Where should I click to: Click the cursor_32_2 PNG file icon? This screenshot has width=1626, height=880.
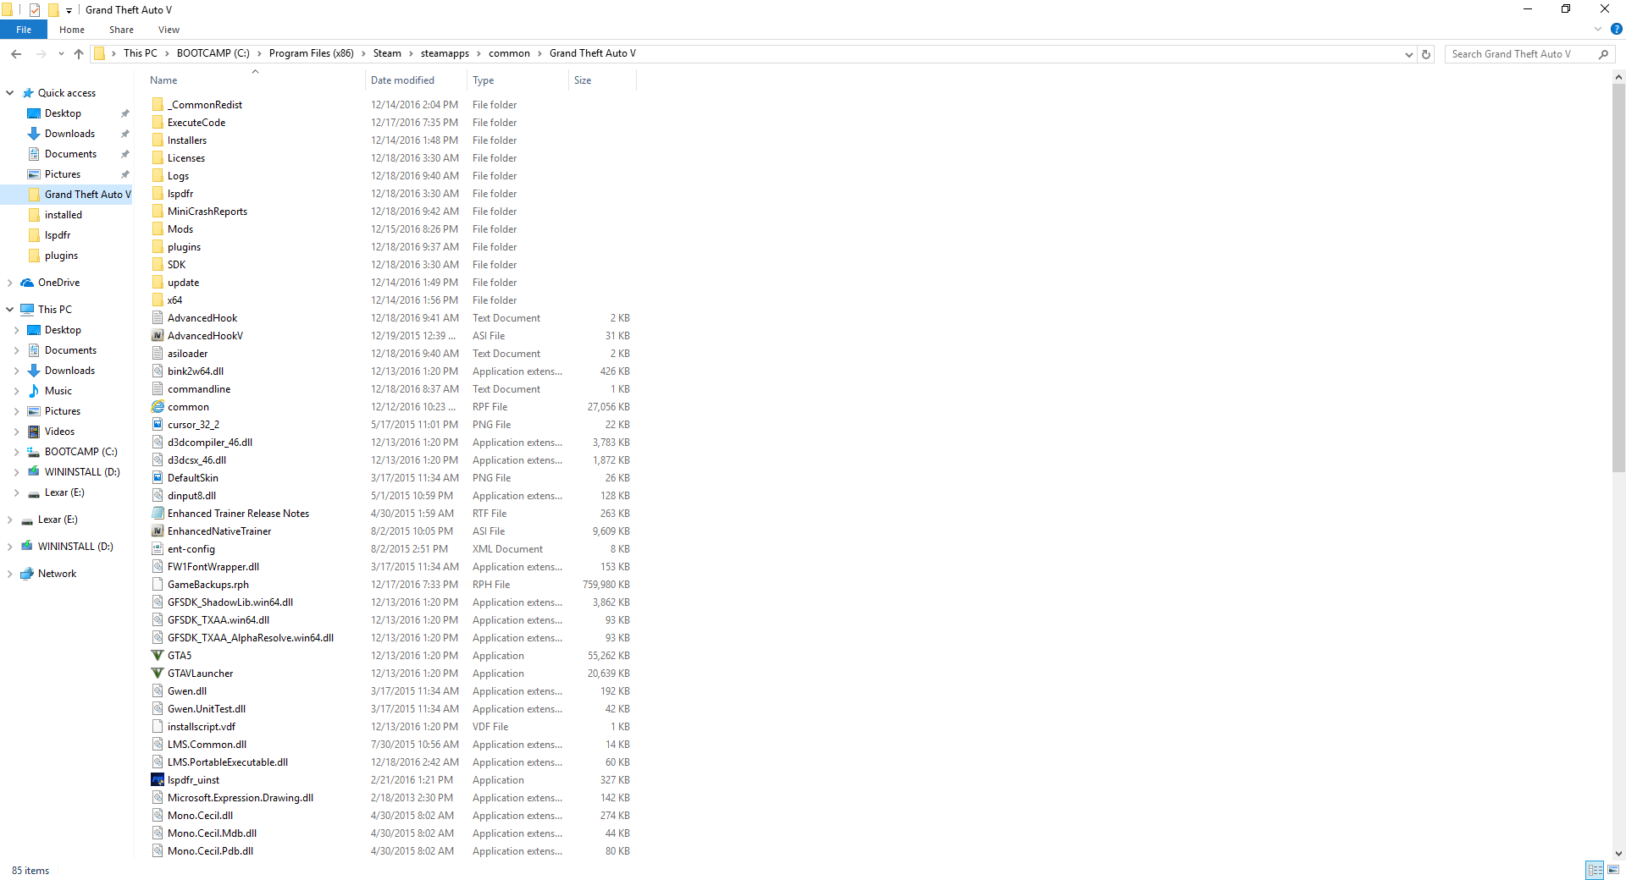[158, 425]
